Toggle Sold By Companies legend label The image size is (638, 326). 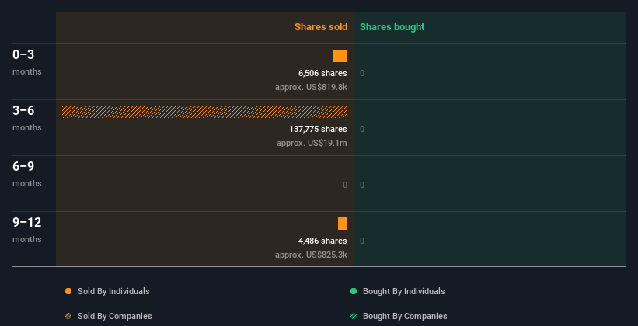(114, 316)
